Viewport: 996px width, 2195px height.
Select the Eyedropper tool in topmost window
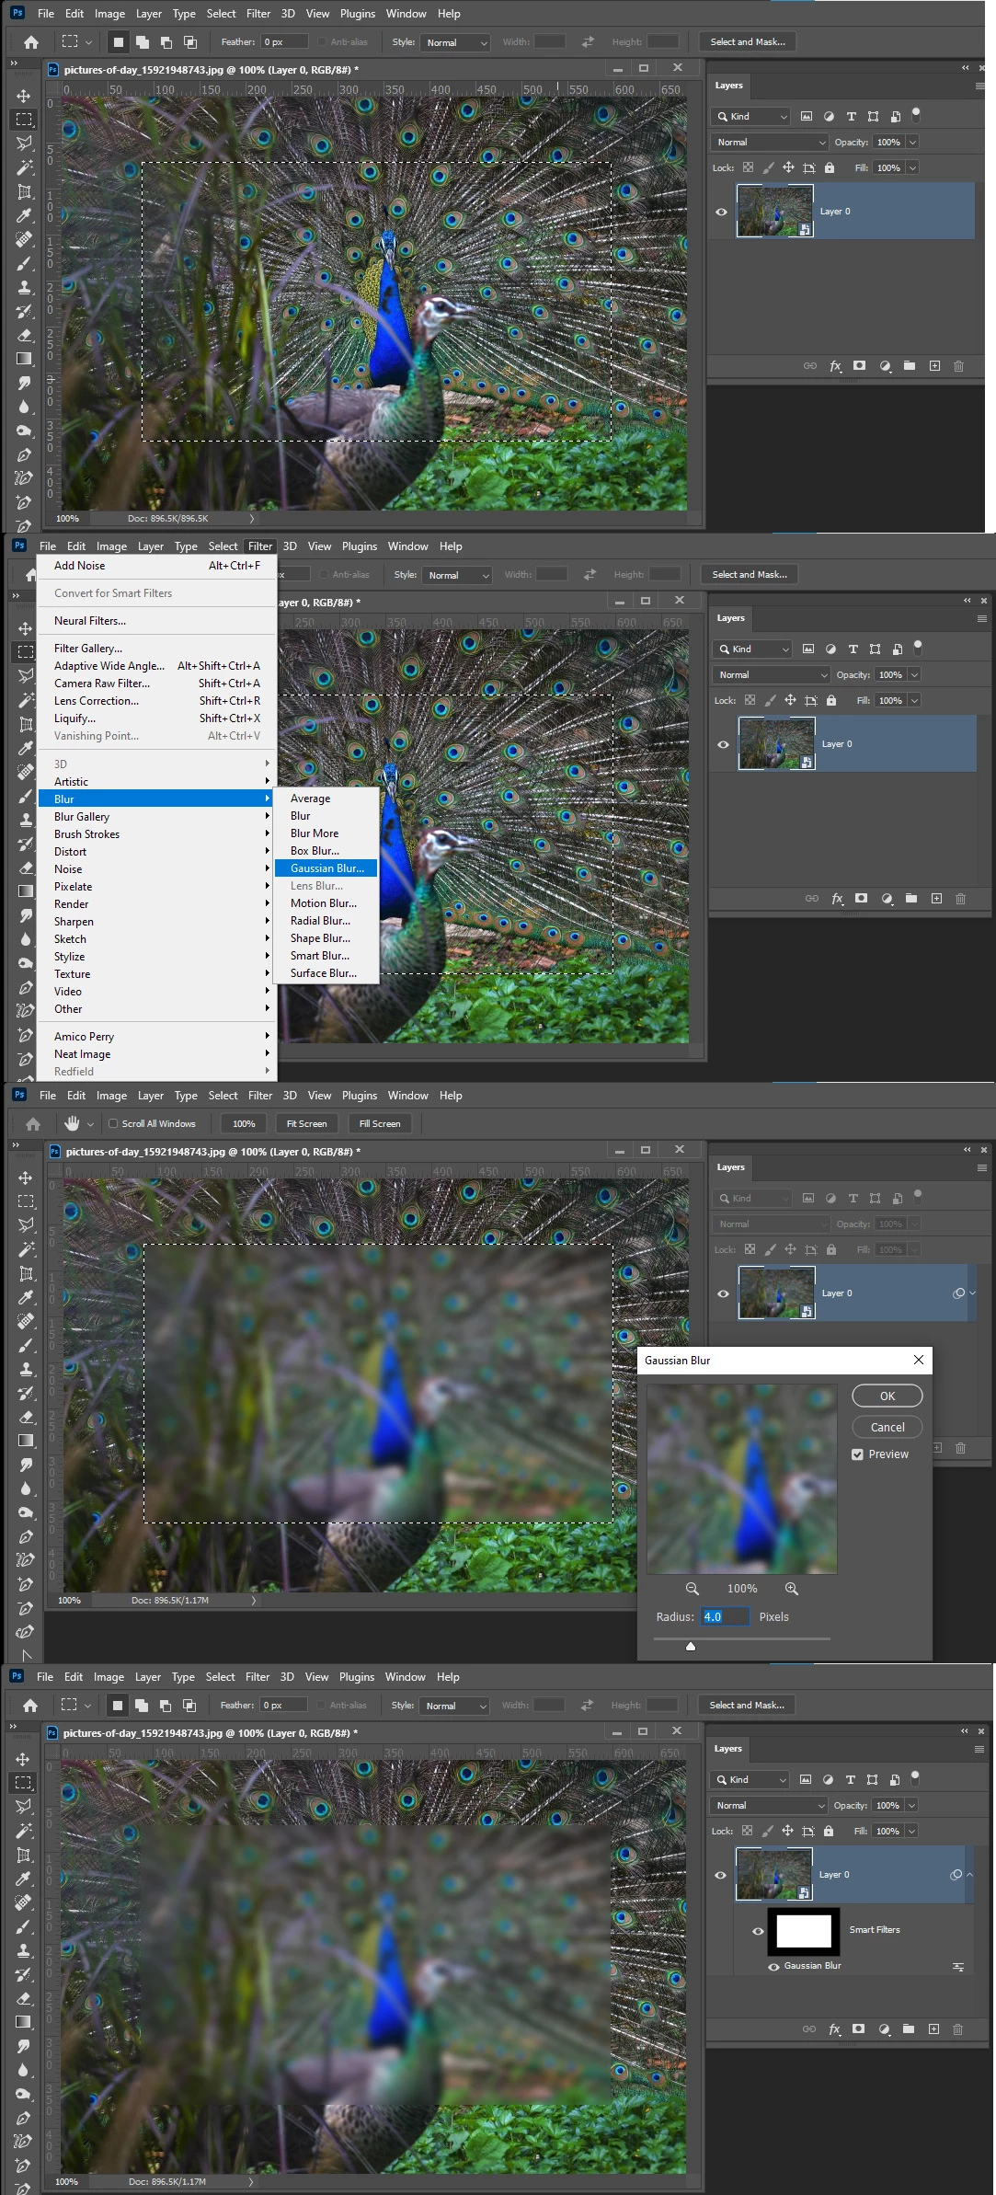click(x=24, y=215)
